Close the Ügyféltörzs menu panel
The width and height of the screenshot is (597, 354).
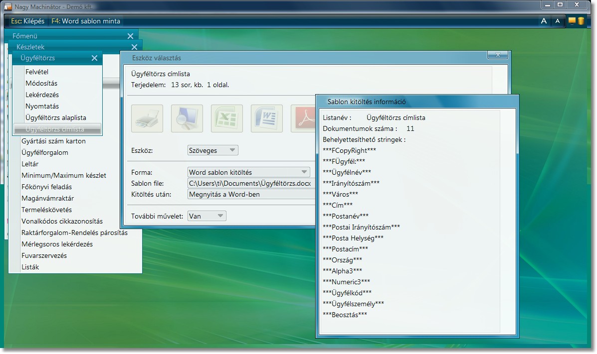94,58
